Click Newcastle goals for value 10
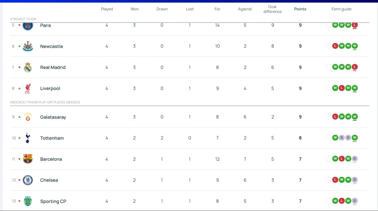The width and height of the screenshot is (378, 211). (217, 46)
